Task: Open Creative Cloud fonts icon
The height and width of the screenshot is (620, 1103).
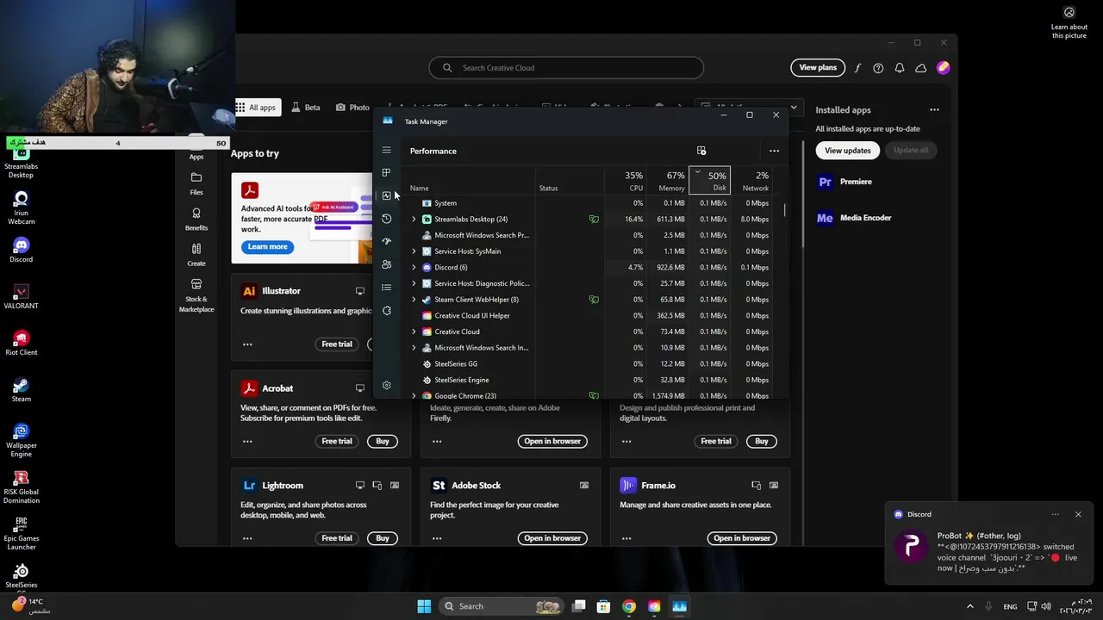Action: [857, 68]
